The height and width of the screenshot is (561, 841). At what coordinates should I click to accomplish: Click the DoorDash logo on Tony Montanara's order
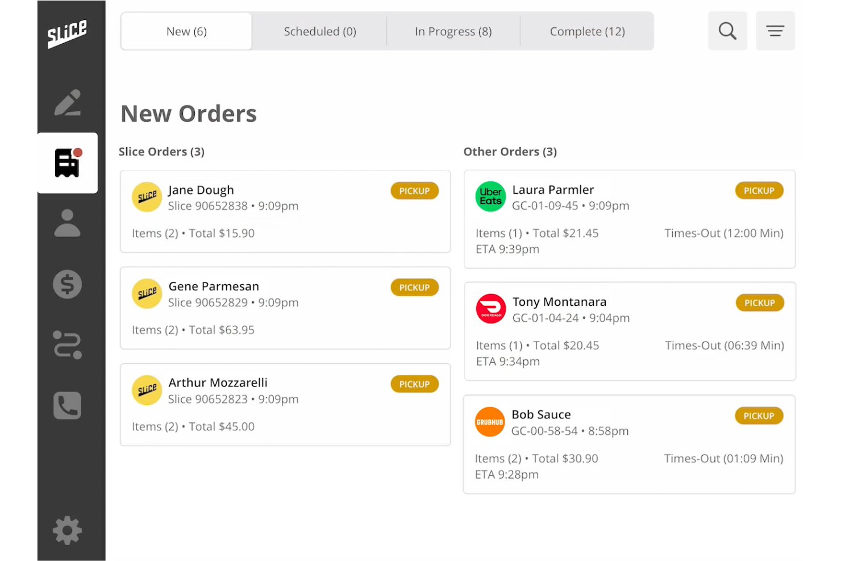[490, 309]
